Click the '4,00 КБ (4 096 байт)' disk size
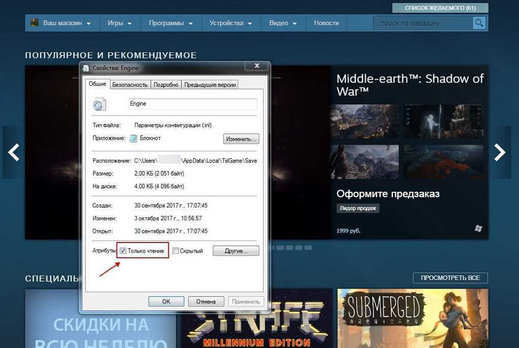The width and height of the screenshot is (519, 348). tap(159, 186)
